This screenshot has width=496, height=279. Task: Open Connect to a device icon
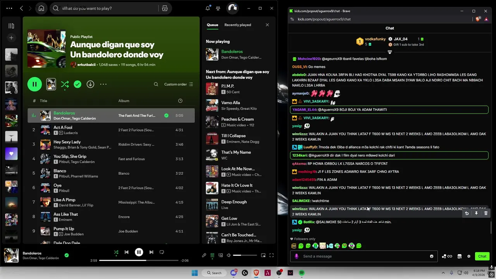220,255
